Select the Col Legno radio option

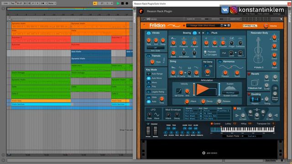(205, 55)
